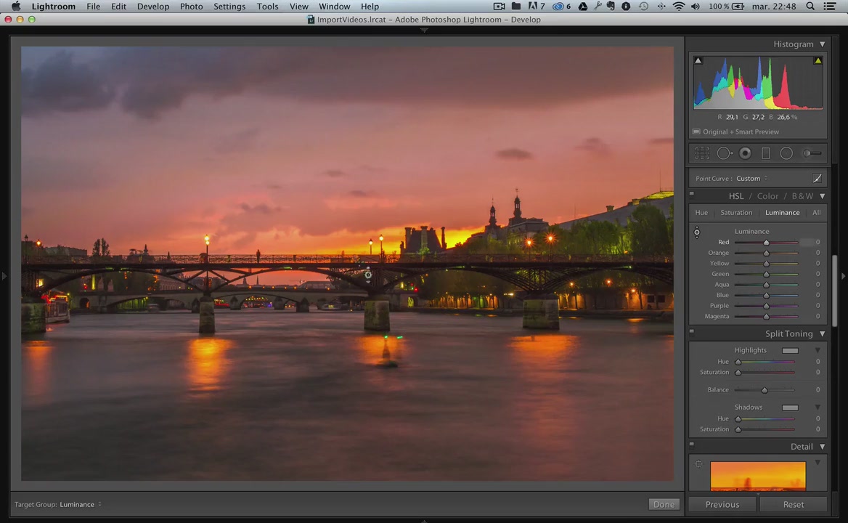Screen dimensions: 848x523
Task: Click the Blue luminance slider handle
Action: point(766,296)
